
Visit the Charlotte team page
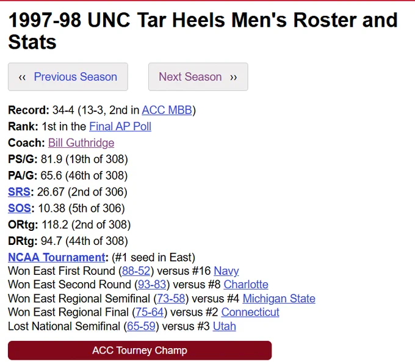coord(246,285)
